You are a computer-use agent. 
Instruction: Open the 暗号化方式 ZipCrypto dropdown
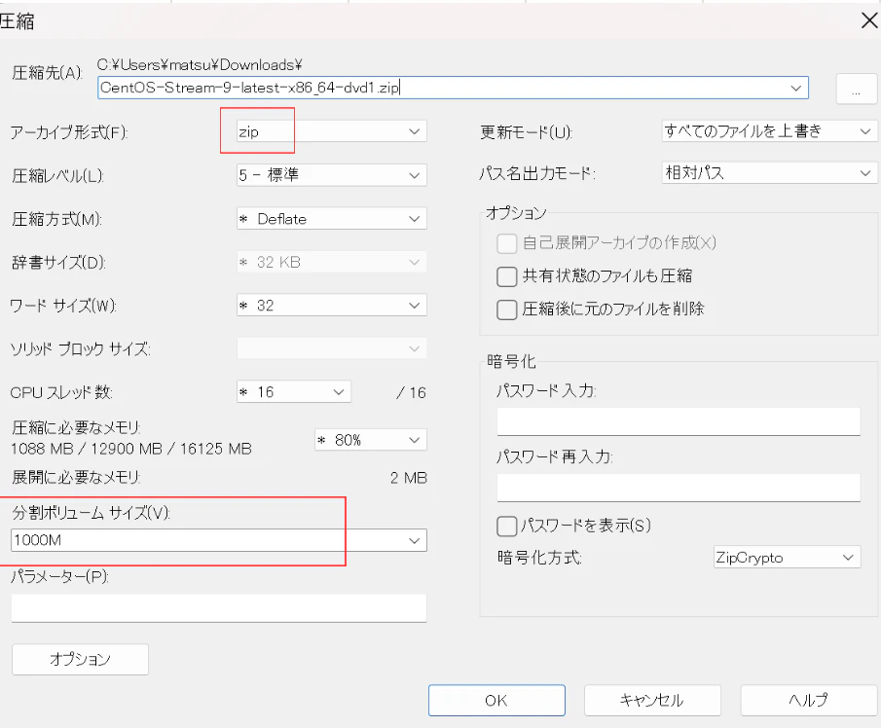pos(788,558)
